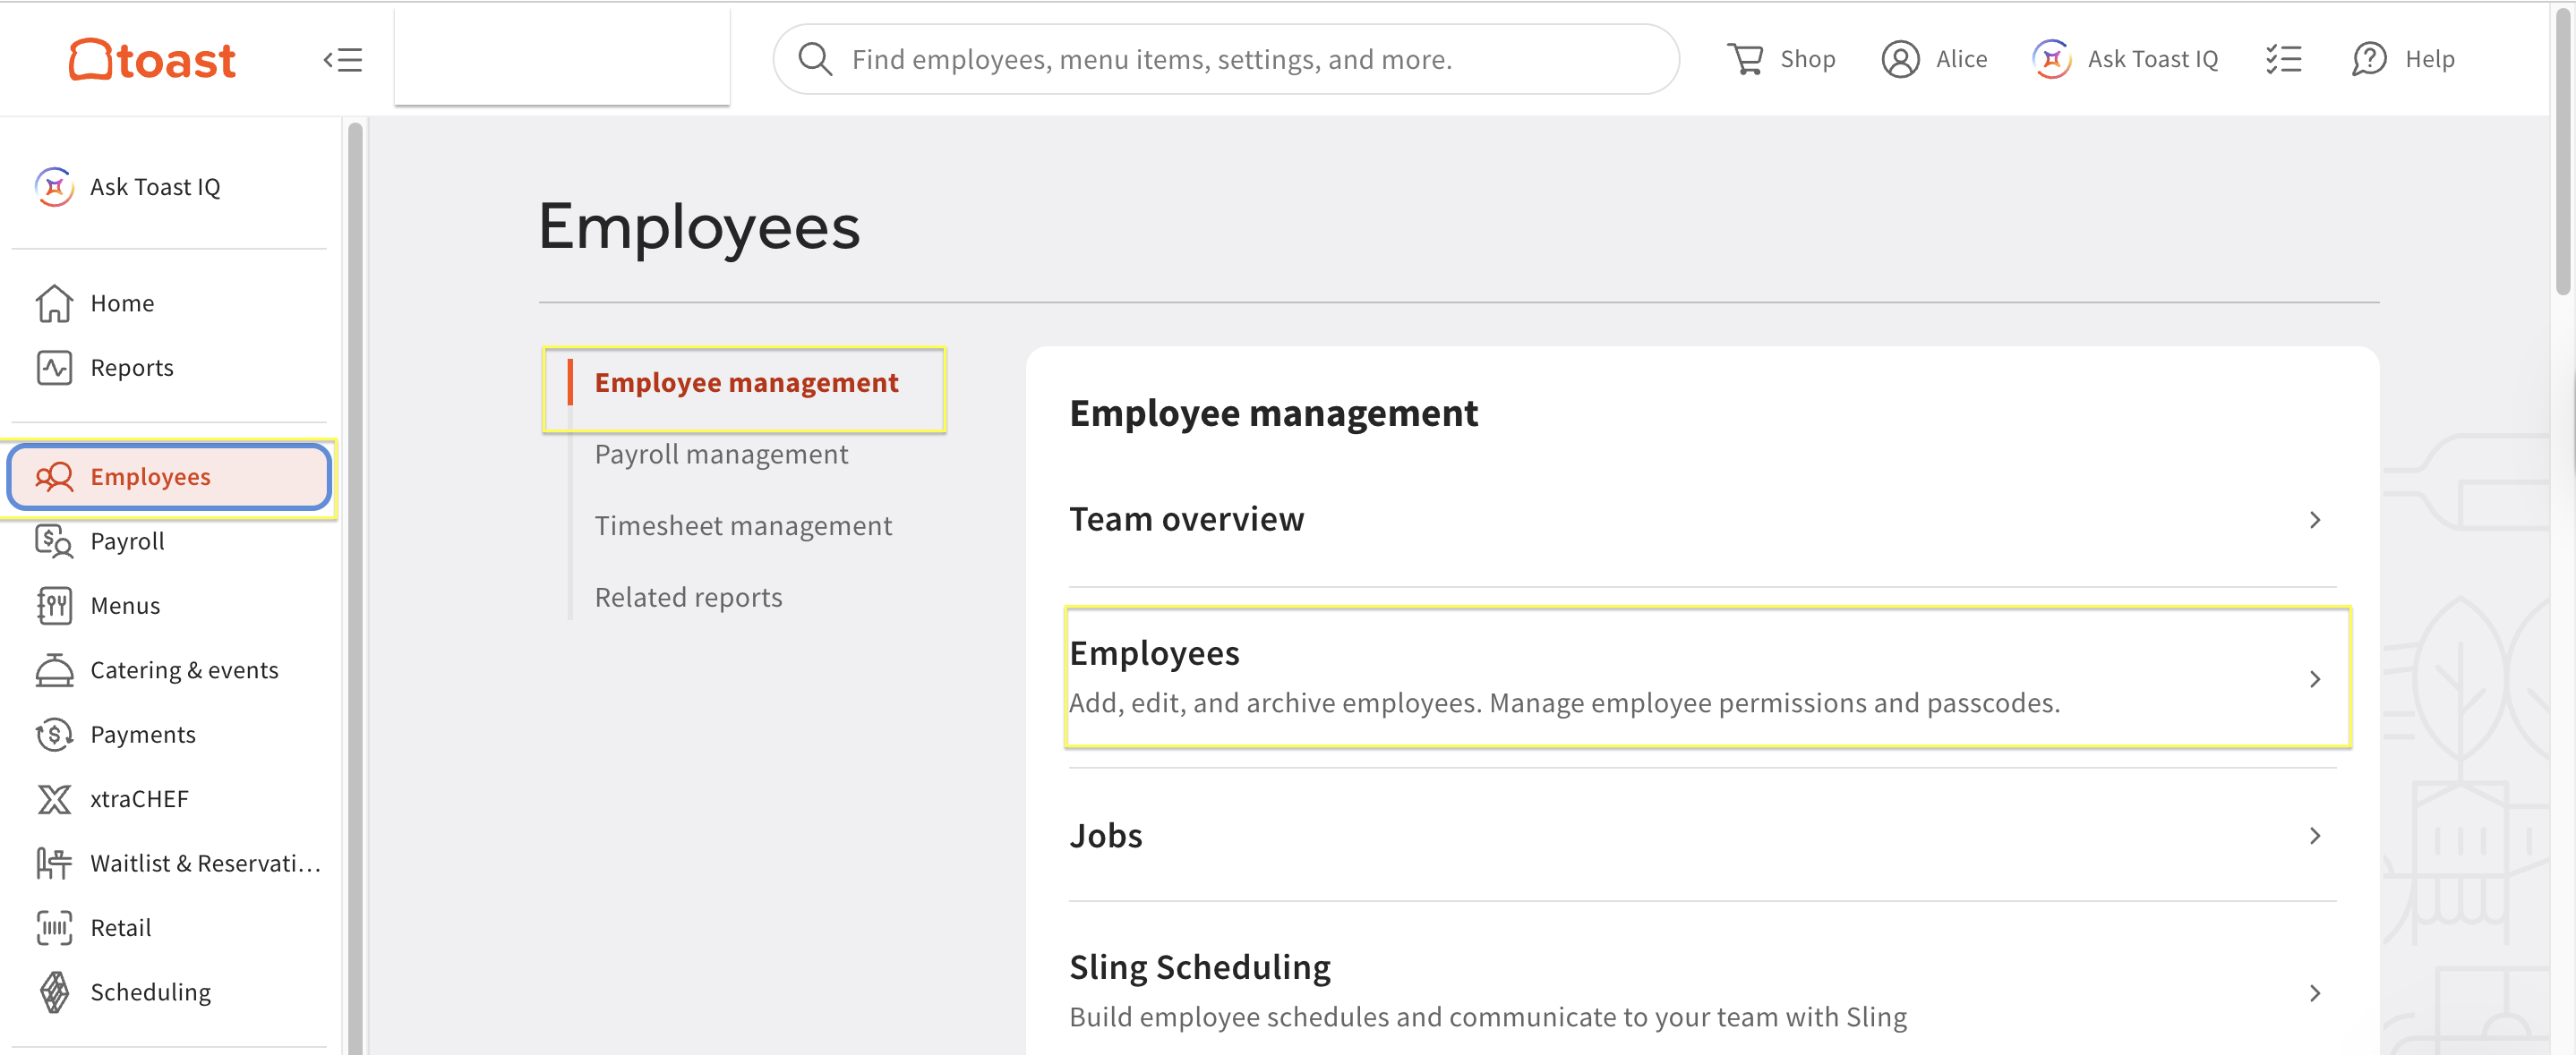Open the Shop cart icon
Image resolution: width=2576 pixels, height=1055 pixels.
(1746, 59)
